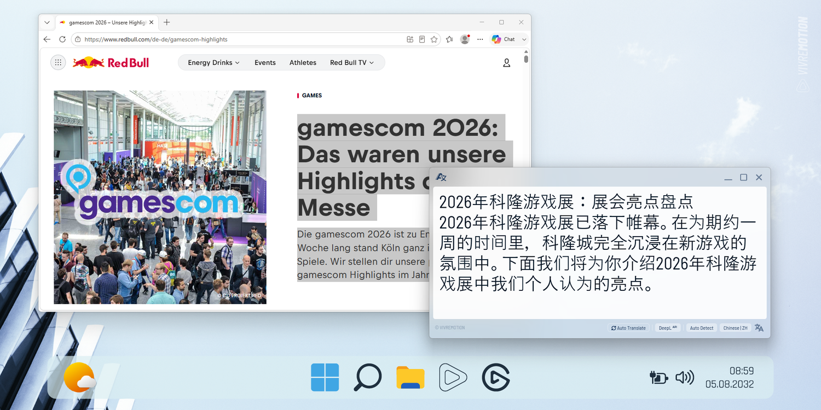Click the translator app logo icon in title bar

(x=441, y=177)
